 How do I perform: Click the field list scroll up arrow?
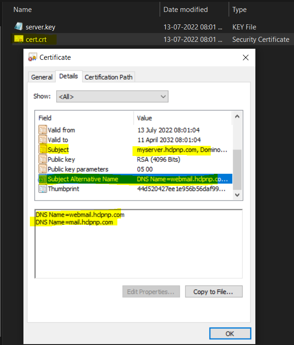coord(237,116)
